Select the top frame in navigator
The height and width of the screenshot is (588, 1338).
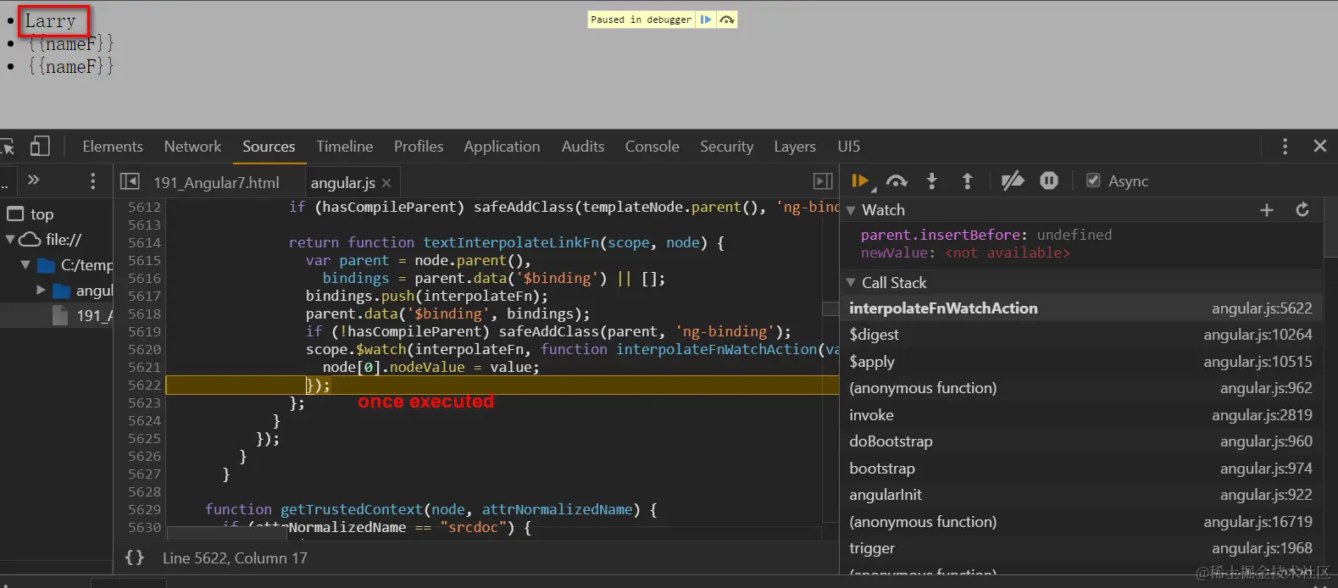pyautogui.click(x=42, y=214)
